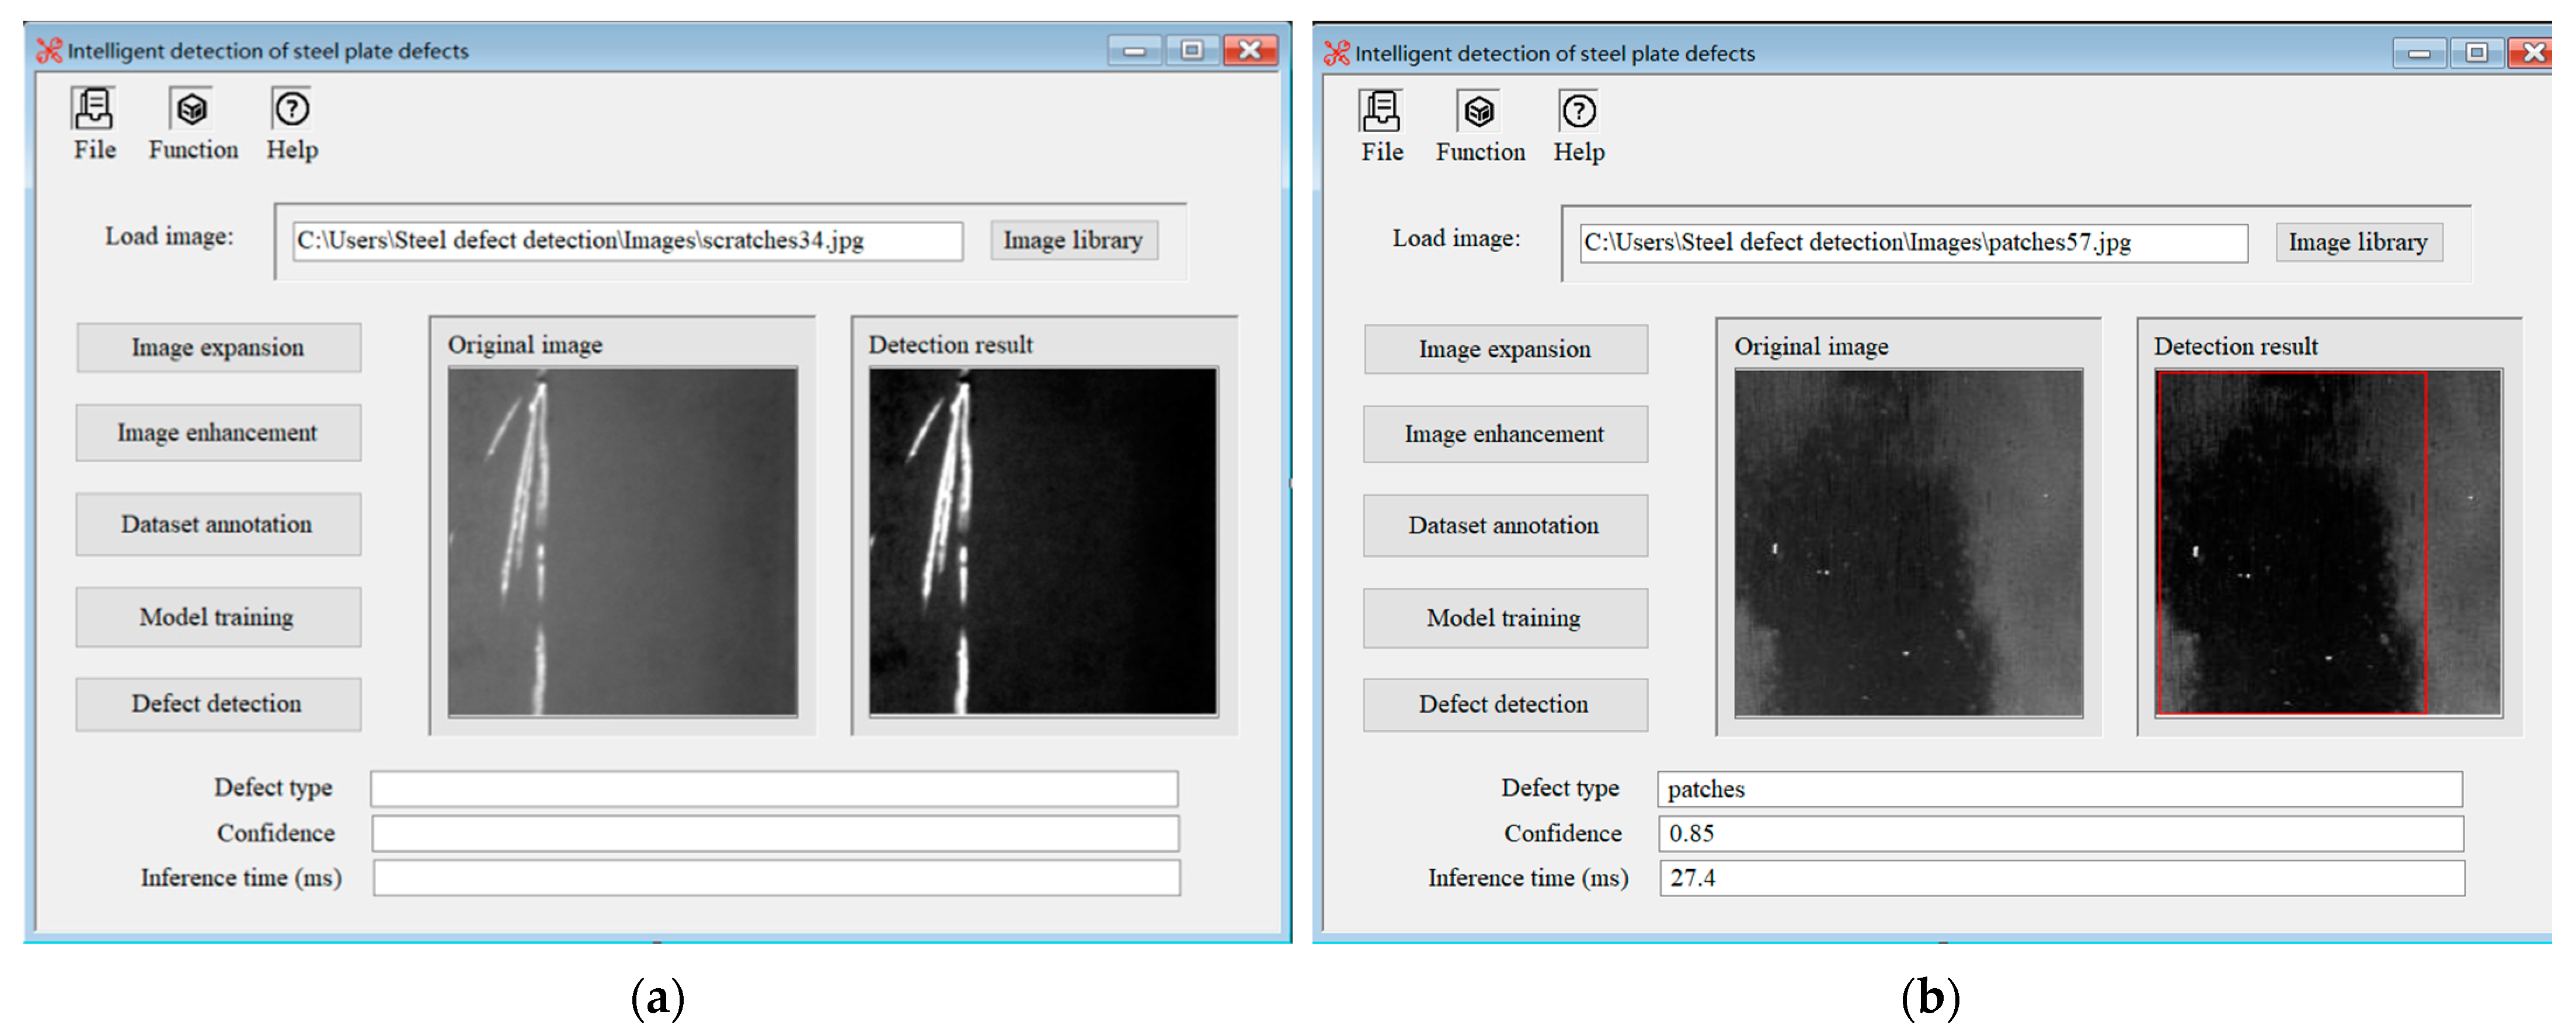This screenshot has width=2576, height=1036.
Task: Select Dataset annotation in left window
Action: (x=218, y=524)
